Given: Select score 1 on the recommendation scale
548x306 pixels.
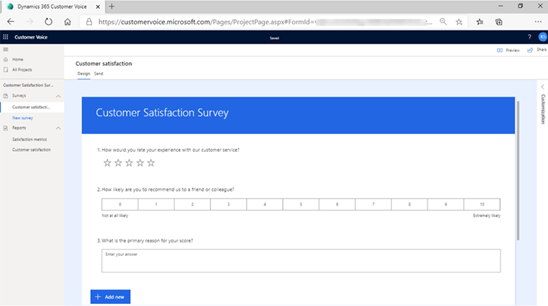Looking at the screenshot, I should pos(156,205).
